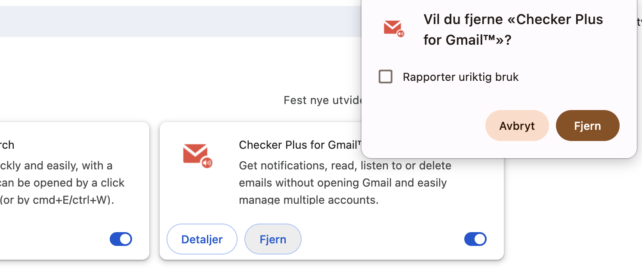
Task: Click Avbryt in the removal dialog
Action: click(x=517, y=126)
